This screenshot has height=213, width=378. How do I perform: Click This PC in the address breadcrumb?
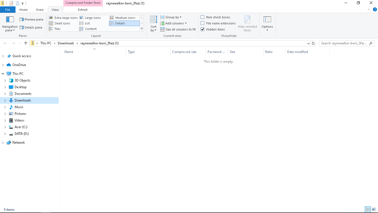coord(46,43)
